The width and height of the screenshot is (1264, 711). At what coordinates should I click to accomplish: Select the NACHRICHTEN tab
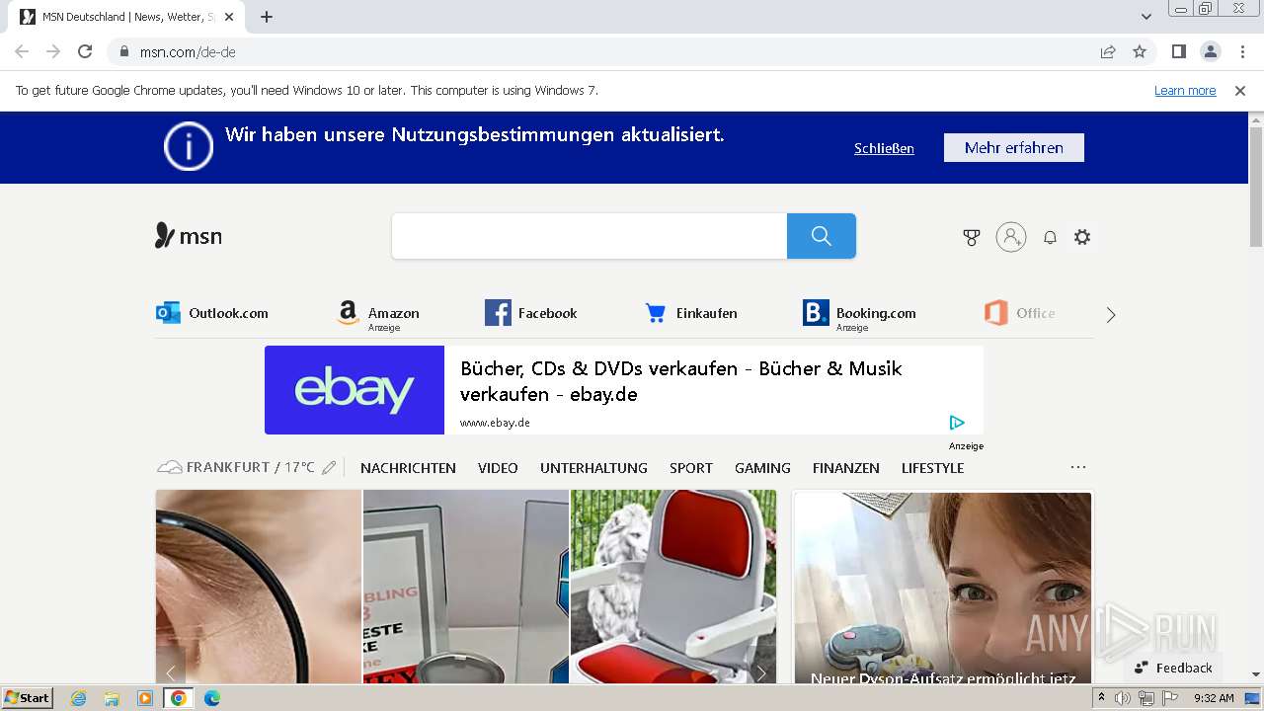pos(408,468)
